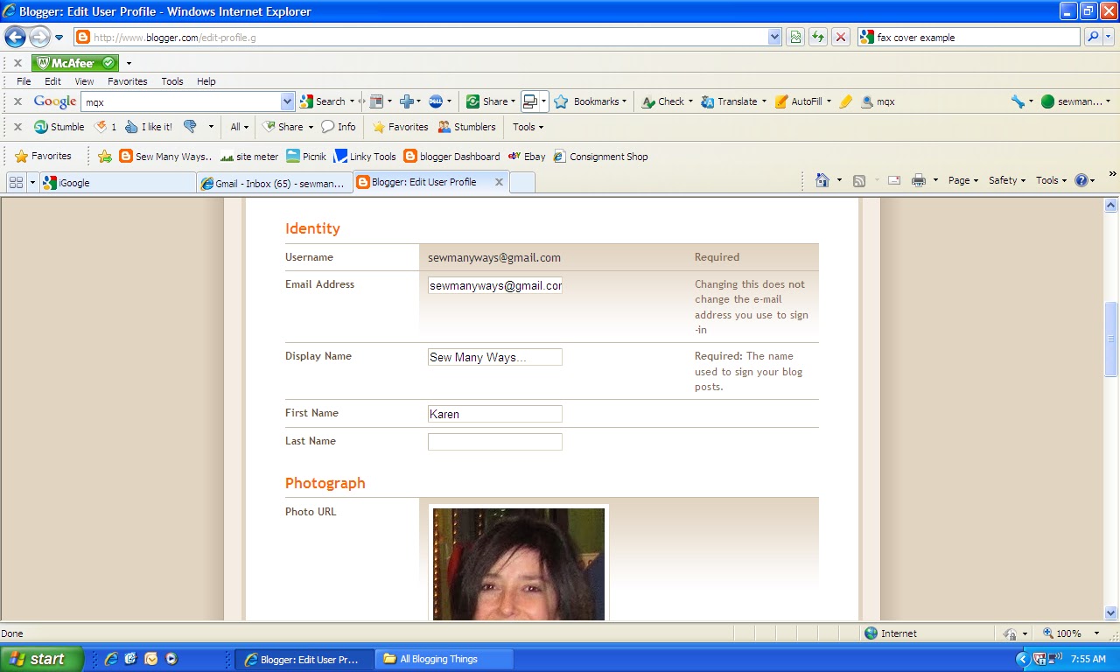The height and width of the screenshot is (672, 1120).
Task: Click the Email Address input field
Action: pos(494,285)
